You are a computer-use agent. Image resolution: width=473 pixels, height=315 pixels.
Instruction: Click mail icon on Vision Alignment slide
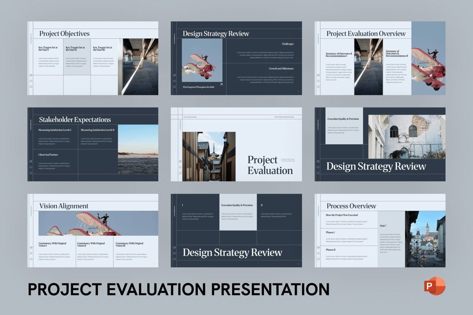(31, 248)
